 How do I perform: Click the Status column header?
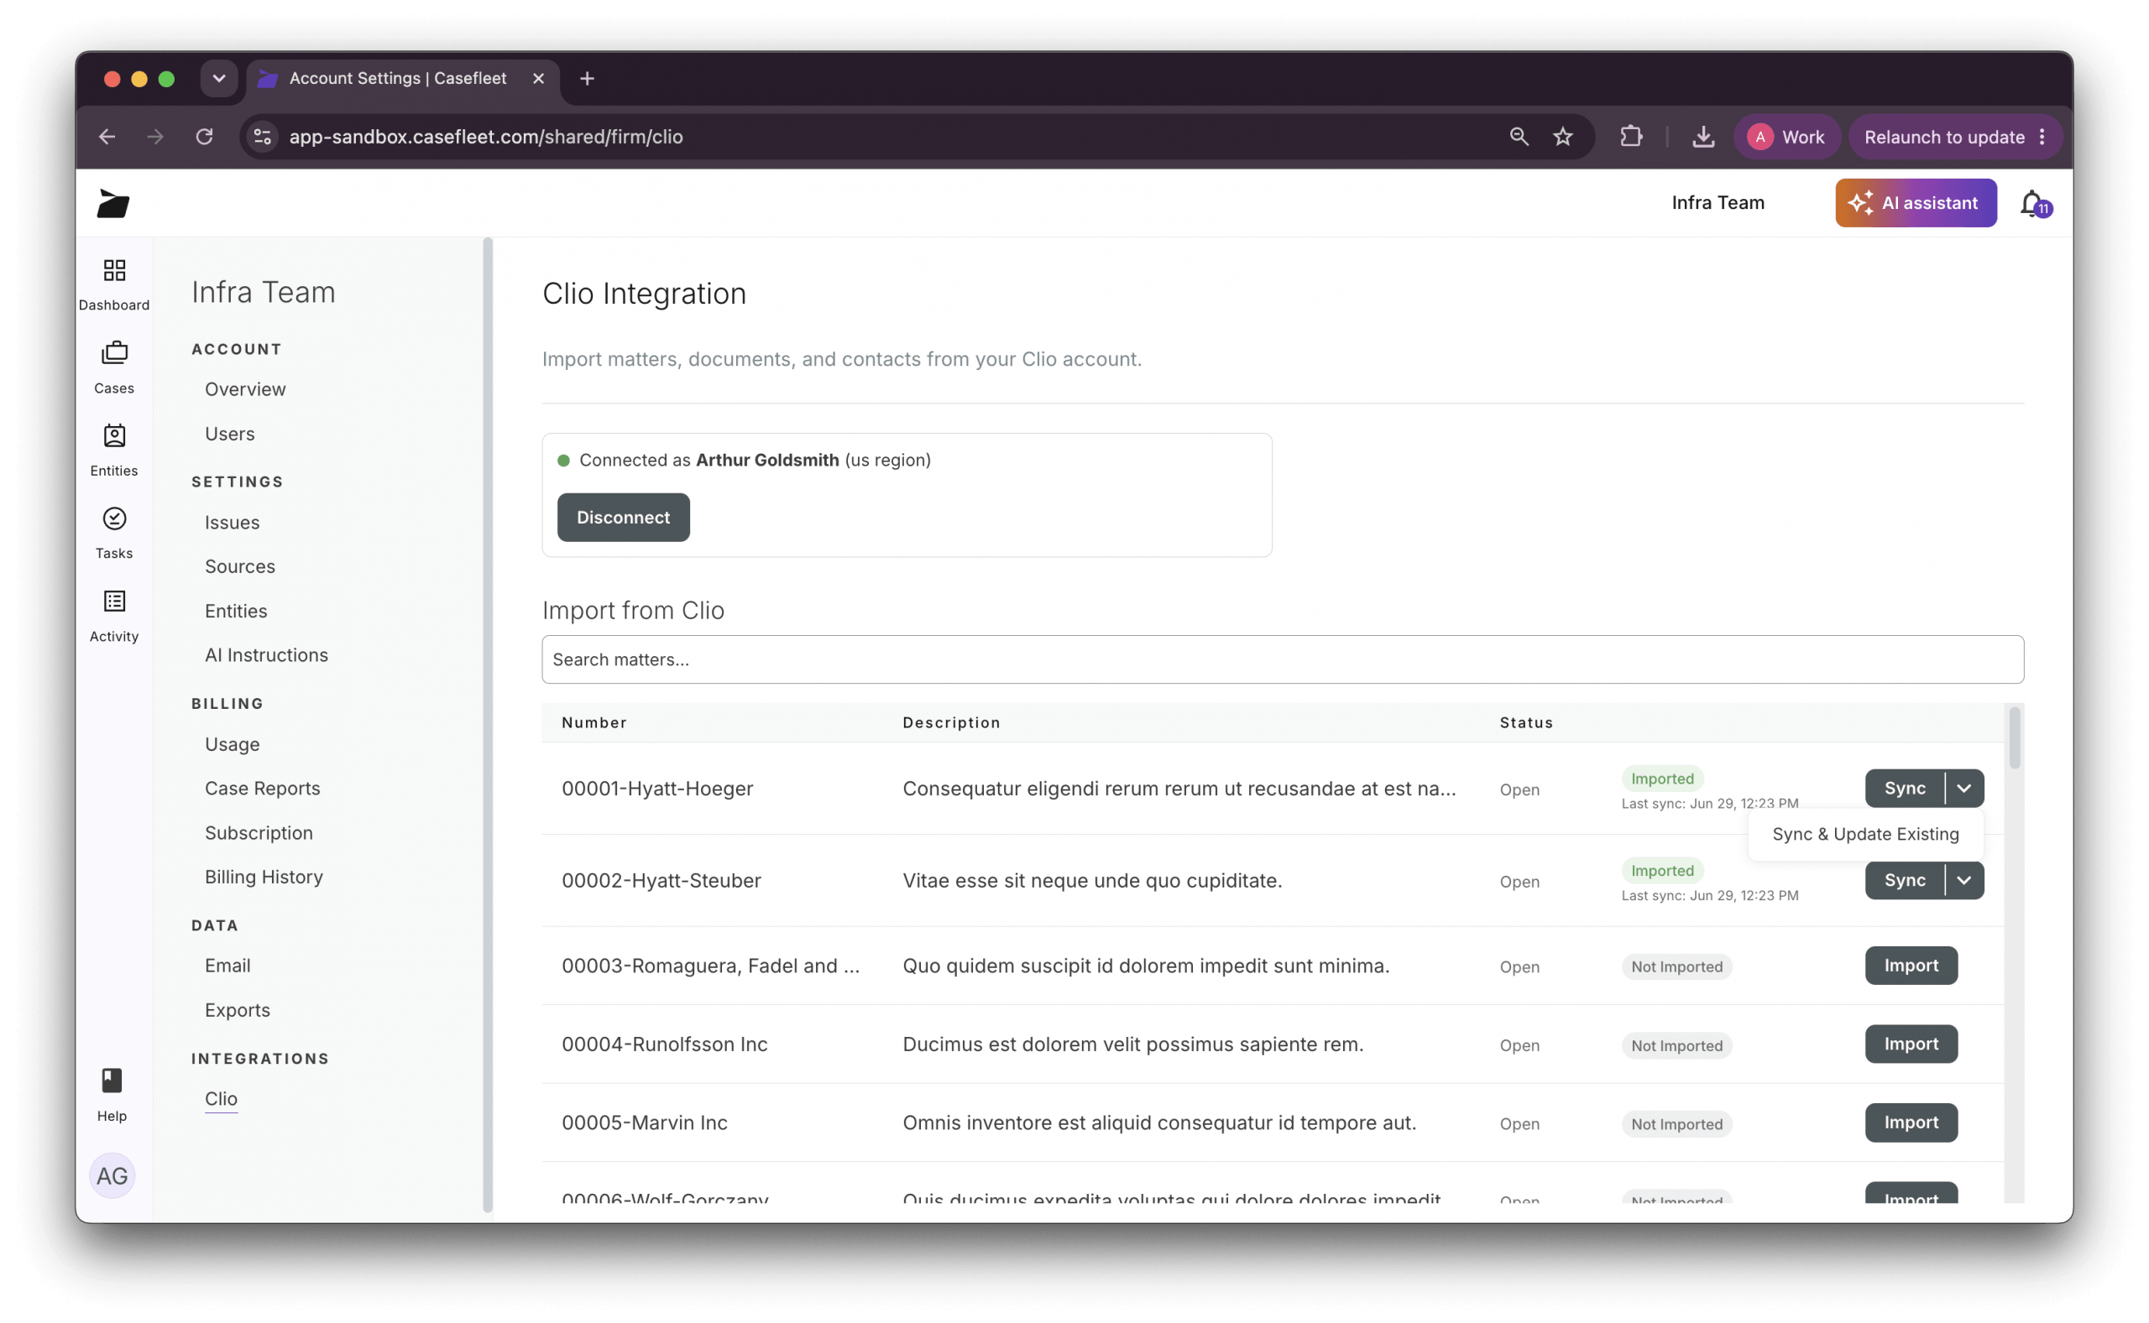point(1527,723)
